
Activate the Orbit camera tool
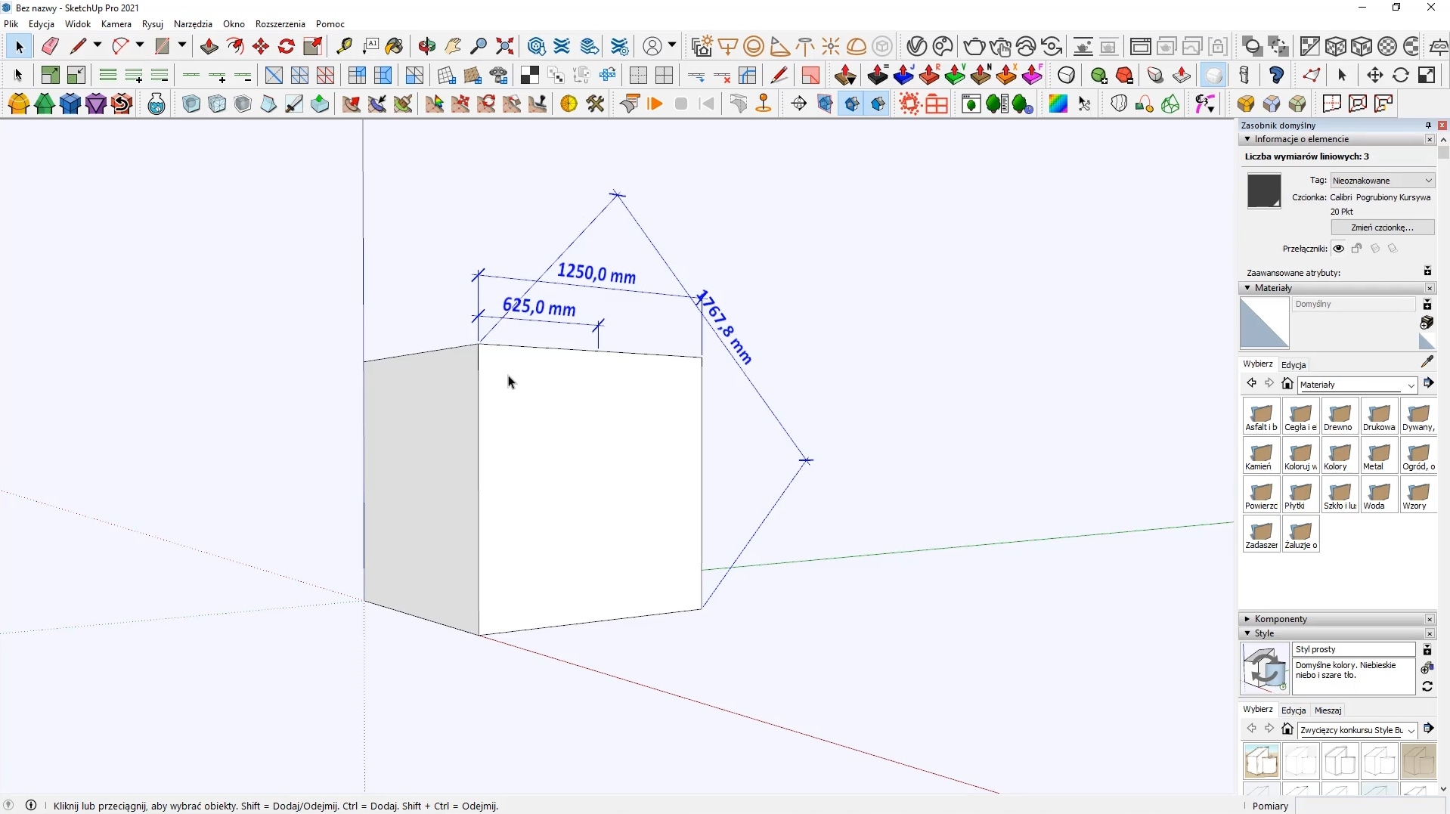point(428,46)
